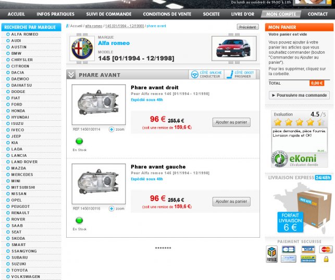Collapse the PHARE AVANT section chevron
This screenshot has height=280, width=335.
pos(71,75)
